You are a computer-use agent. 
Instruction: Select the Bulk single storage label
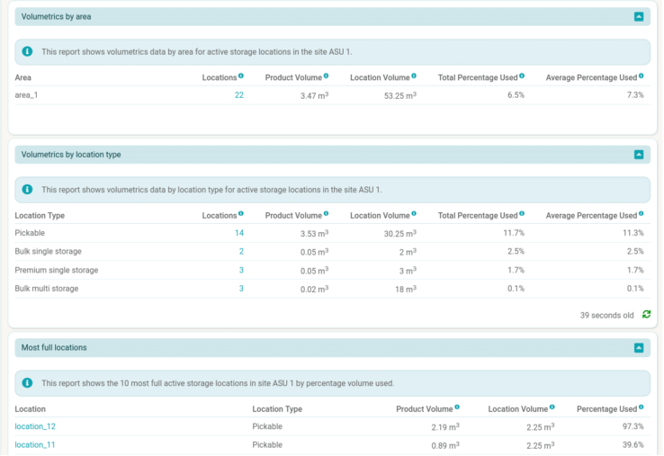point(49,252)
